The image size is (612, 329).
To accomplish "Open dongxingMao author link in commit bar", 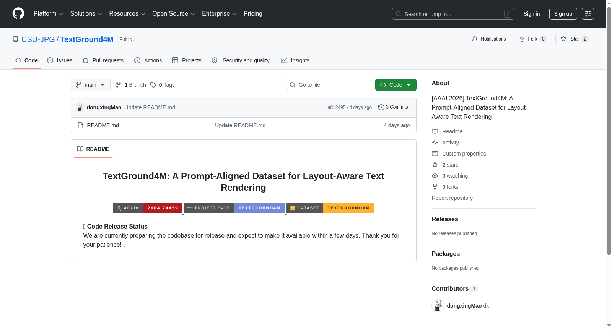I will point(104,107).
